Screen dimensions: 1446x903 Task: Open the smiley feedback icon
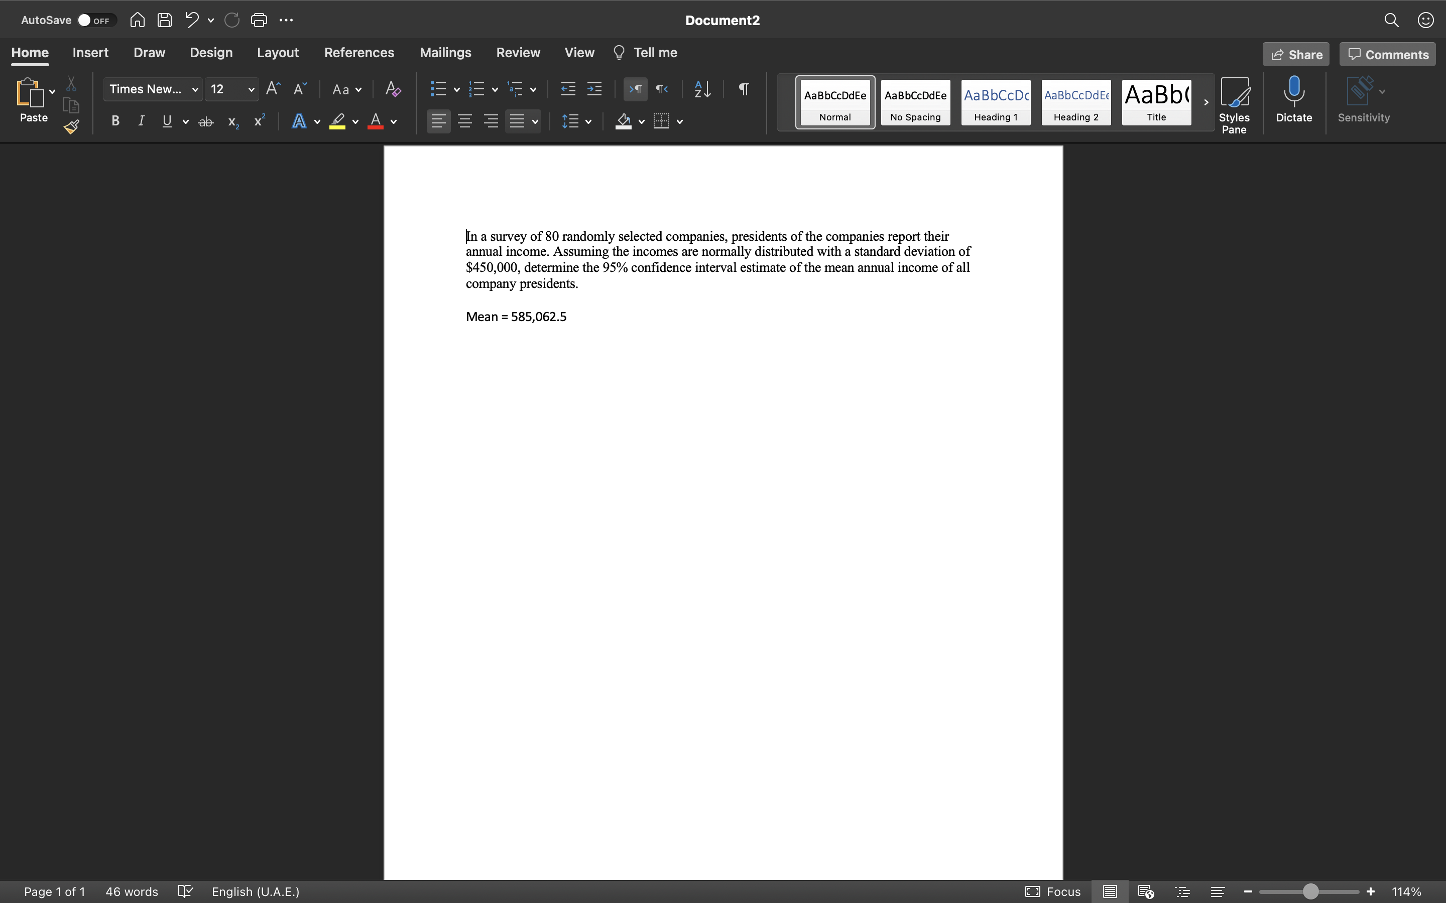click(1426, 20)
